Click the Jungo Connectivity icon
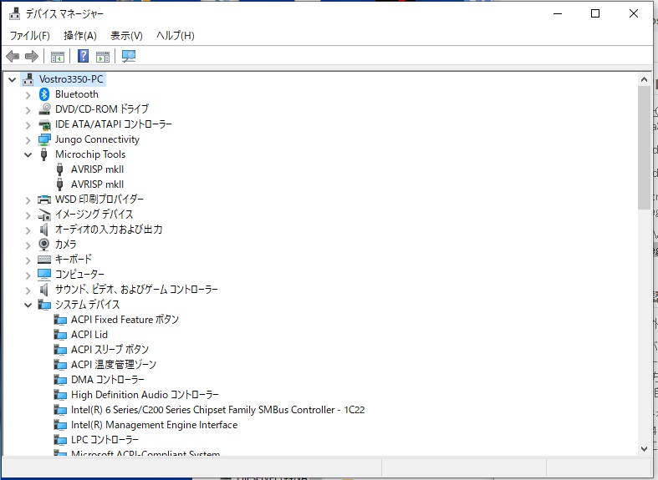The height and width of the screenshot is (480, 658). [44, 139]
